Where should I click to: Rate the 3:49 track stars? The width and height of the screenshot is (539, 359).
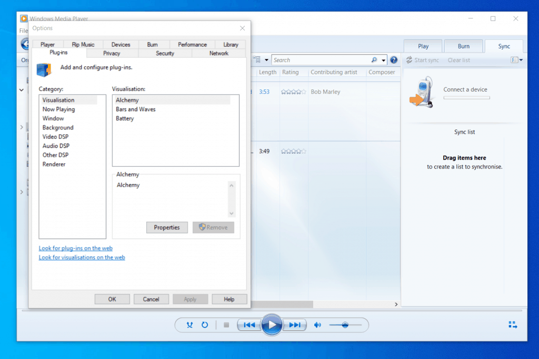pyautogui.click(x=293, y=151)
